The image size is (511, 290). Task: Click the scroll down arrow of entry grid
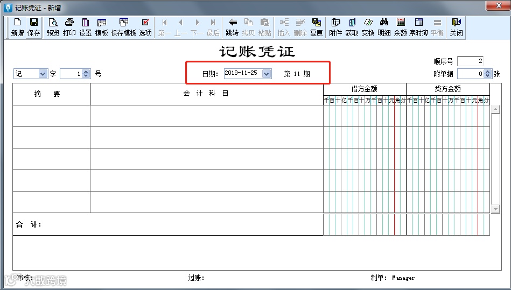(x=495, y=209)
